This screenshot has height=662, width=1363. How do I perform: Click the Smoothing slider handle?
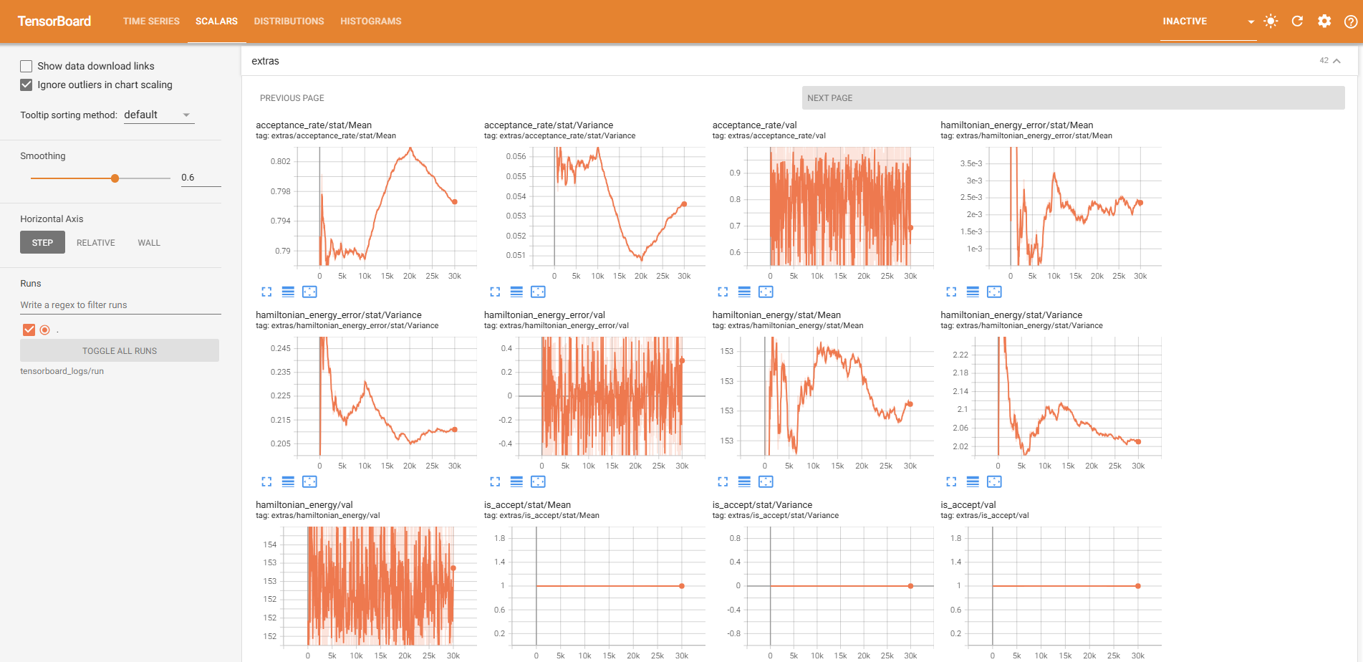click(115, 178)
